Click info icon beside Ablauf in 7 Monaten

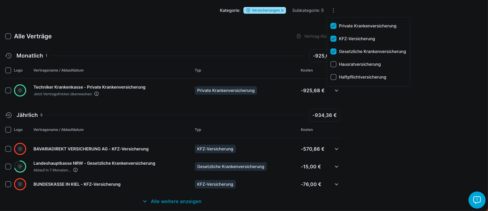tap(75, 170)
